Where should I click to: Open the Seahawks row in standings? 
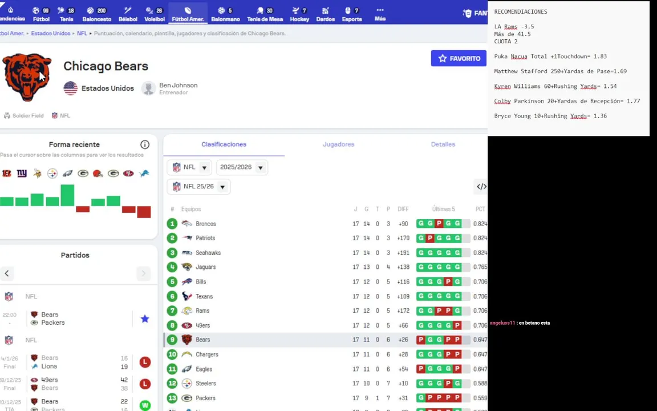pyautogui.click(x=325, y=252)
